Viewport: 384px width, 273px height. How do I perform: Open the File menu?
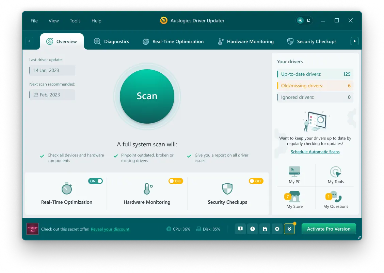point(34,21)
